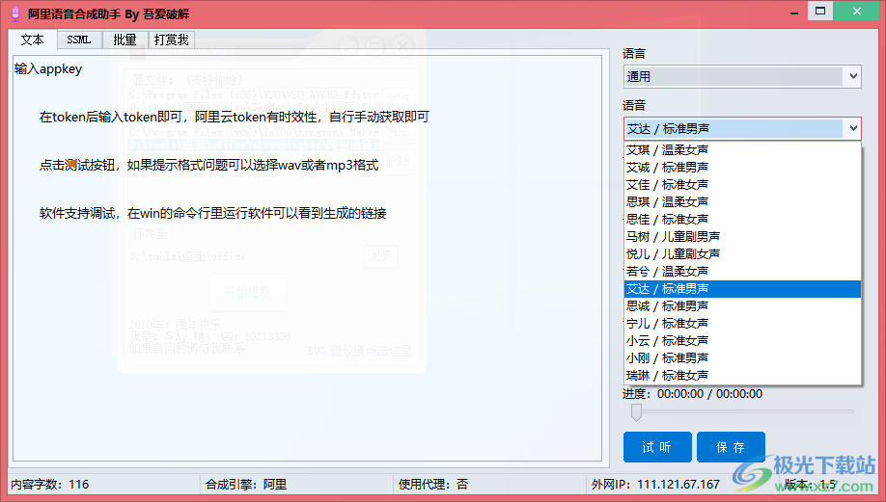Open the SSML tab
This screenshot has width=886, height=502.
click(78, 40)
